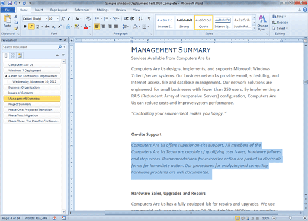
Task: Click the Text Highlight Color icon
Action: [x=76, y=26]
